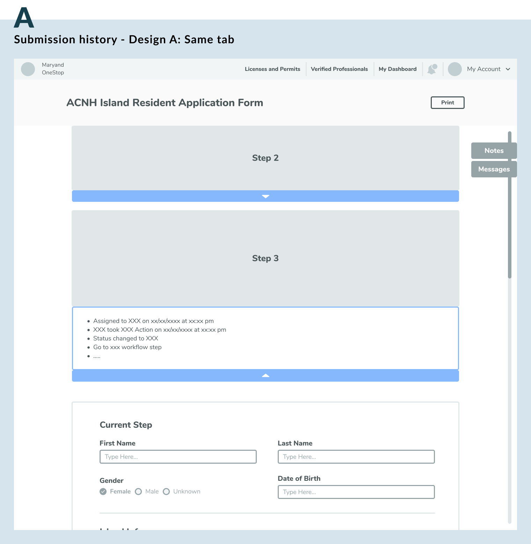
Task: Click the Step 3 panel
Action: (265, 258)
